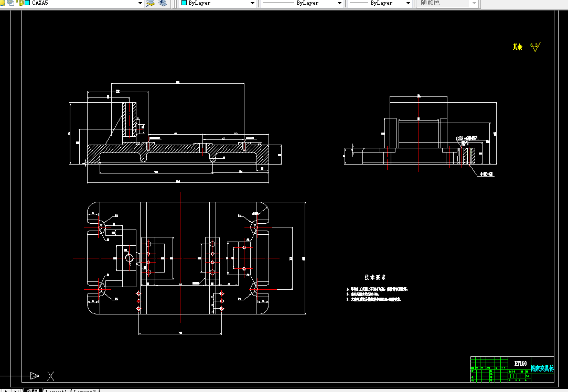Click the last-tab scroll arrow button
The height and width of the screenshot is (392, 568).
click(x=17, y=390)
